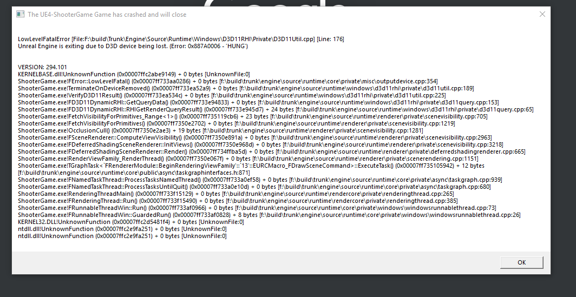Click the application icon in the title bar

coord(20,14)
